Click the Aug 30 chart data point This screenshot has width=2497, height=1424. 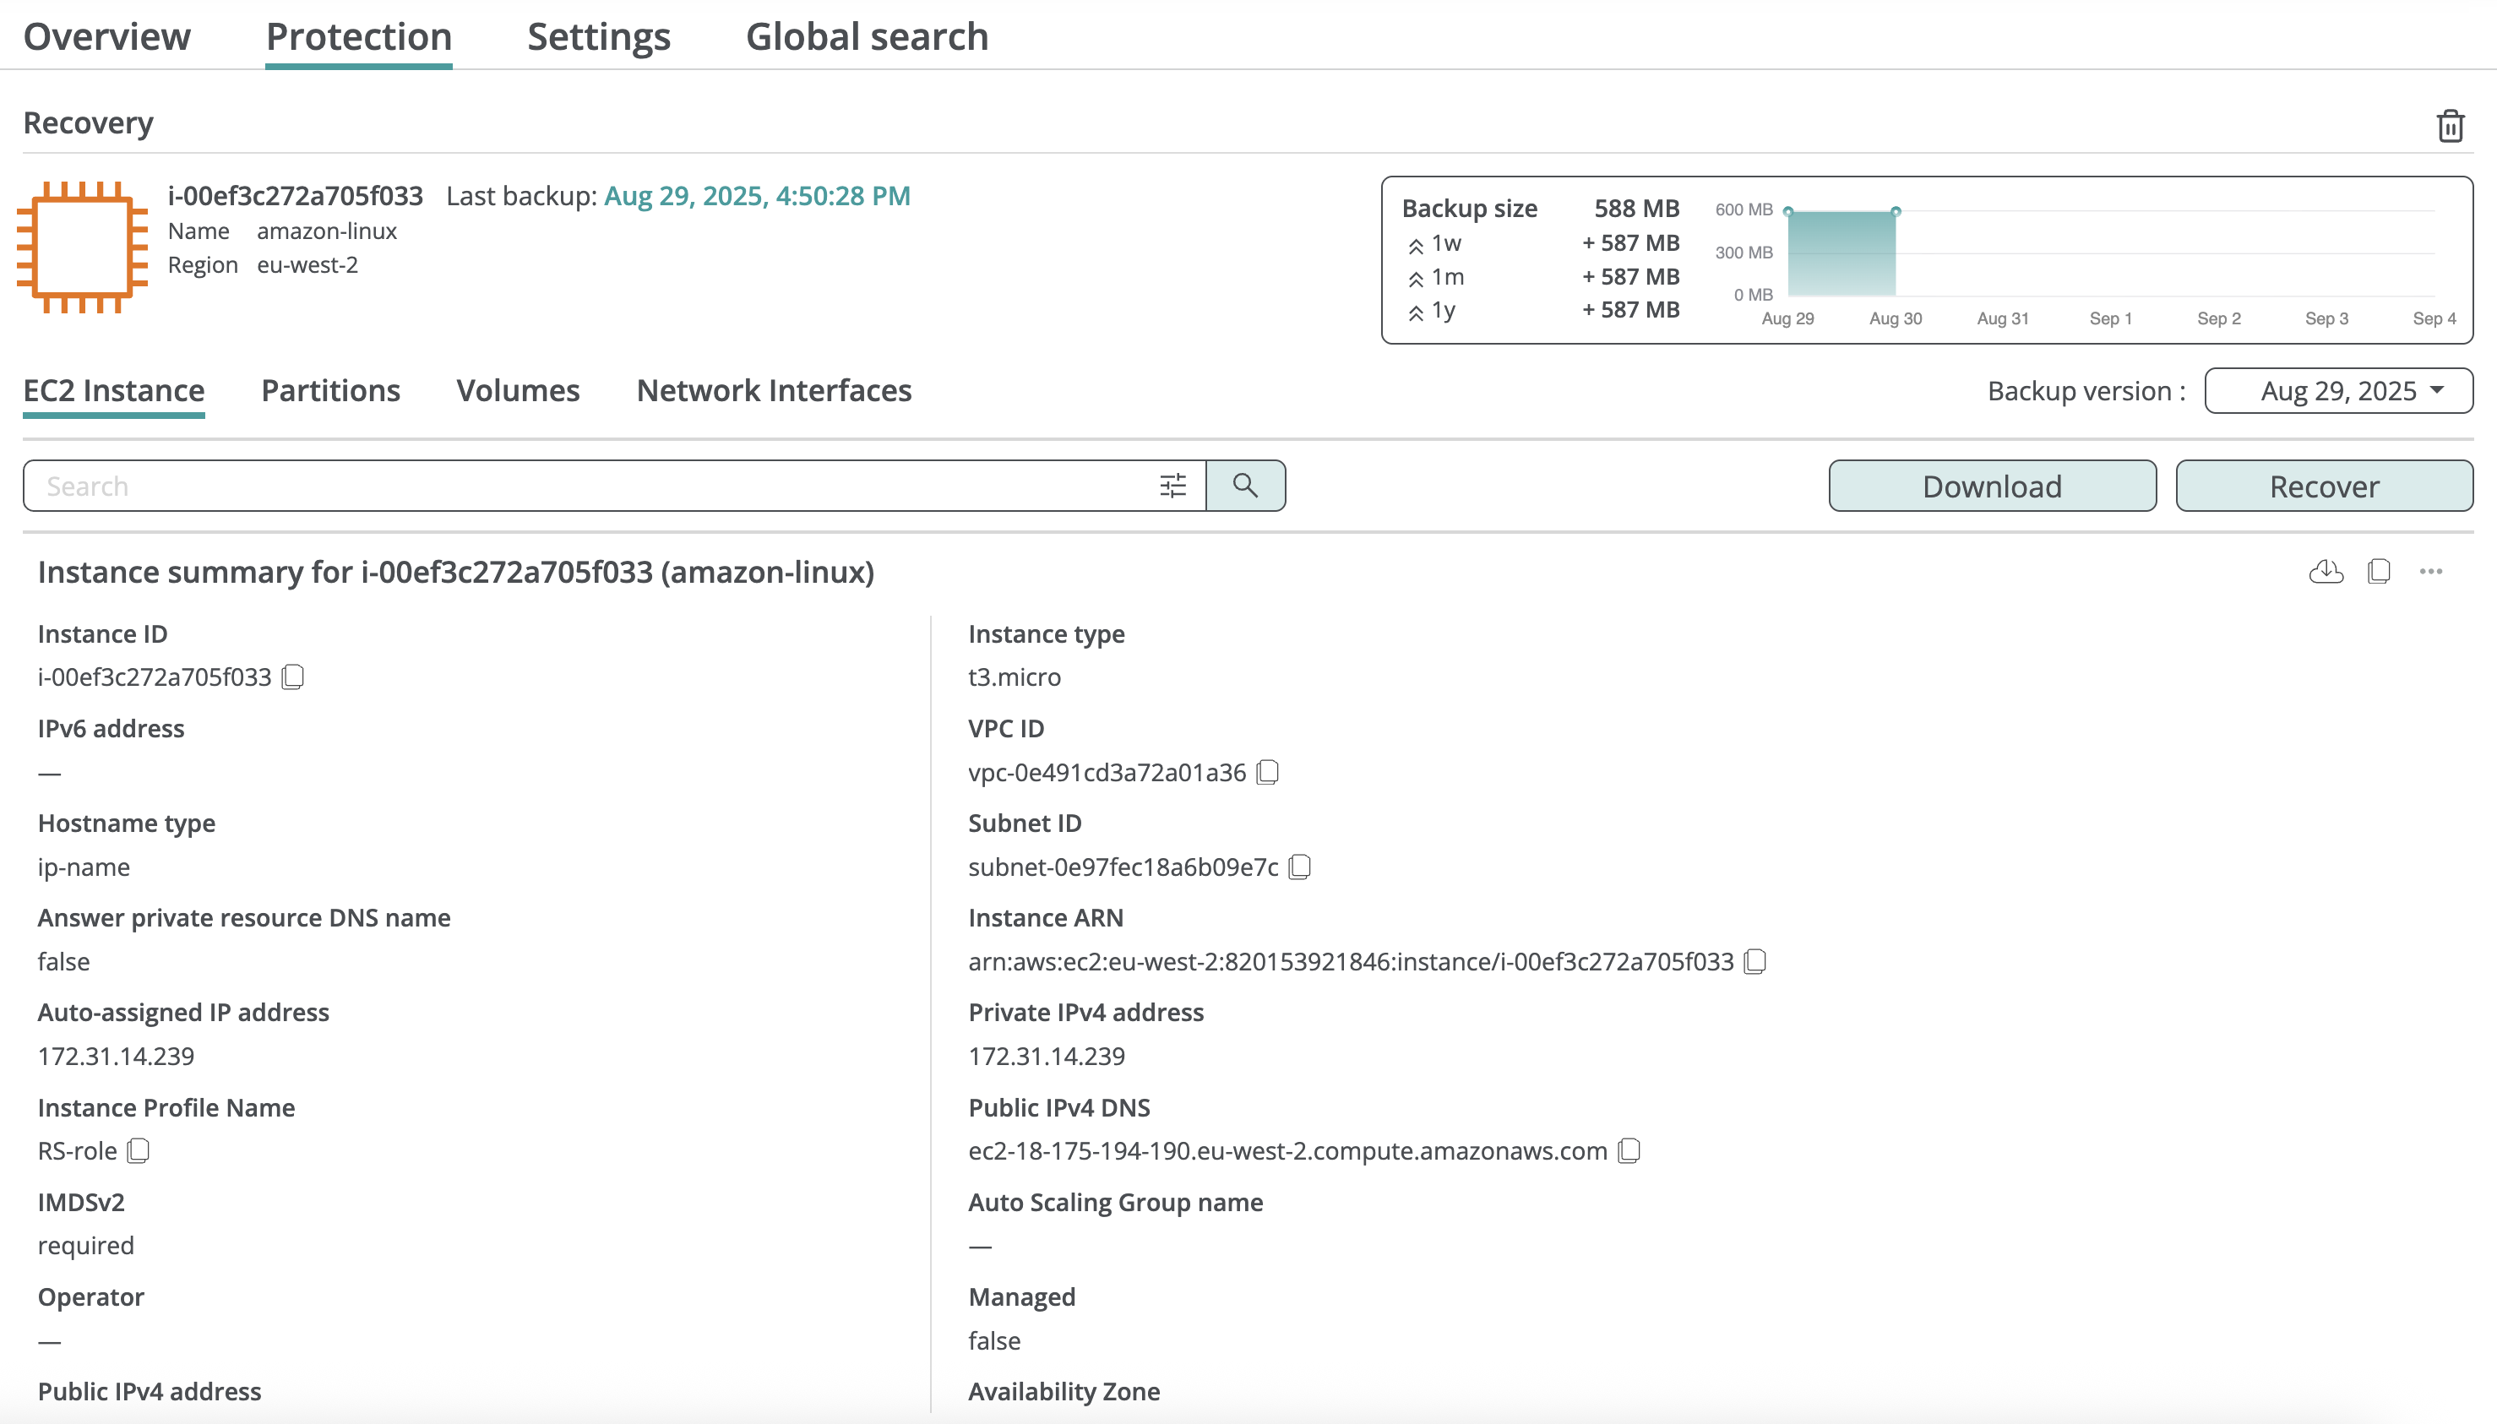(1895, 212)
